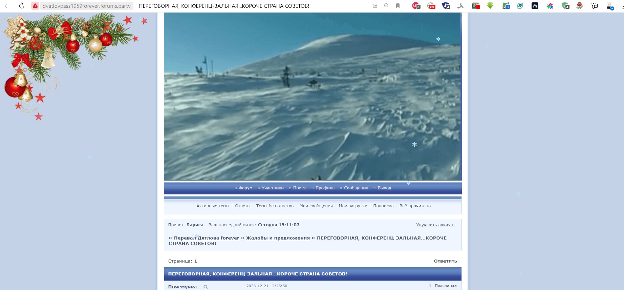Click the person with pencil extension icon

click(580, 6)
